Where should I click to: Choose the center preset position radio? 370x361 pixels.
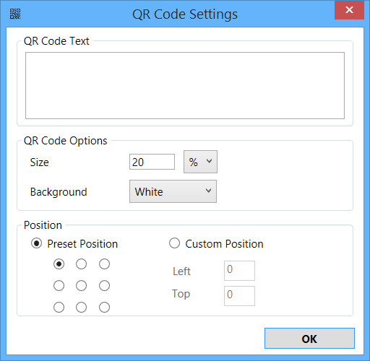81,286
